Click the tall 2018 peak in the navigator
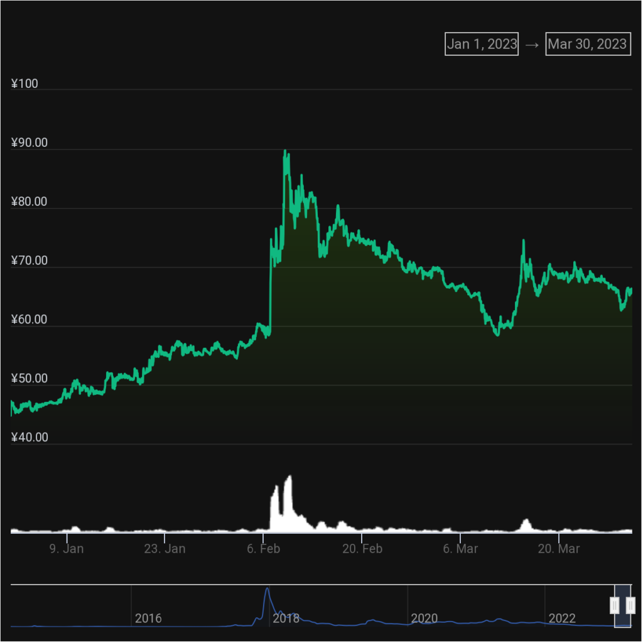 (267, 591)
